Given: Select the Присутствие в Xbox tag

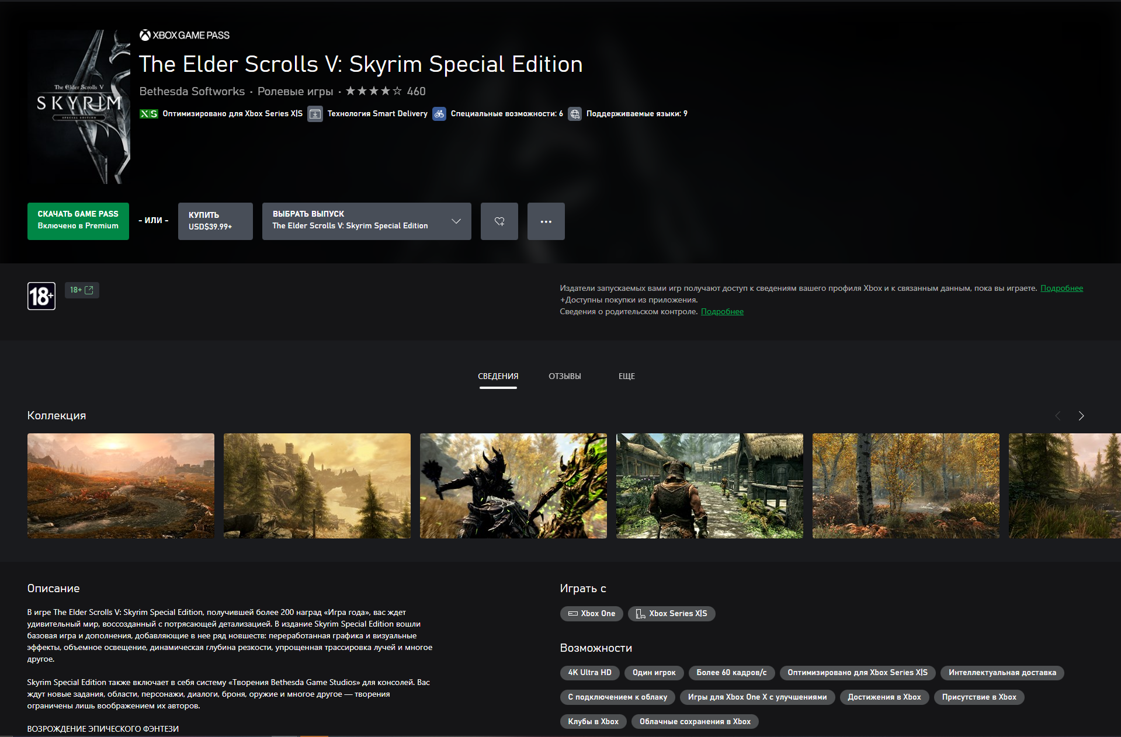Looking at the screenshot, I should pyautogui.click(x=979, y=697).
